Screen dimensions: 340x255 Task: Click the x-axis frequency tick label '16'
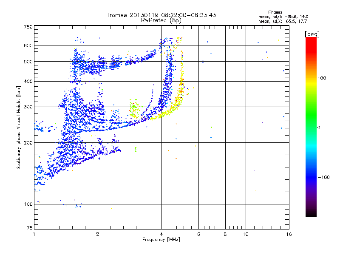point(289,235)
